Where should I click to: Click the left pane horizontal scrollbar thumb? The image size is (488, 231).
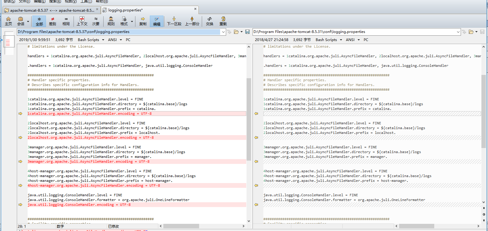(181, 226)
